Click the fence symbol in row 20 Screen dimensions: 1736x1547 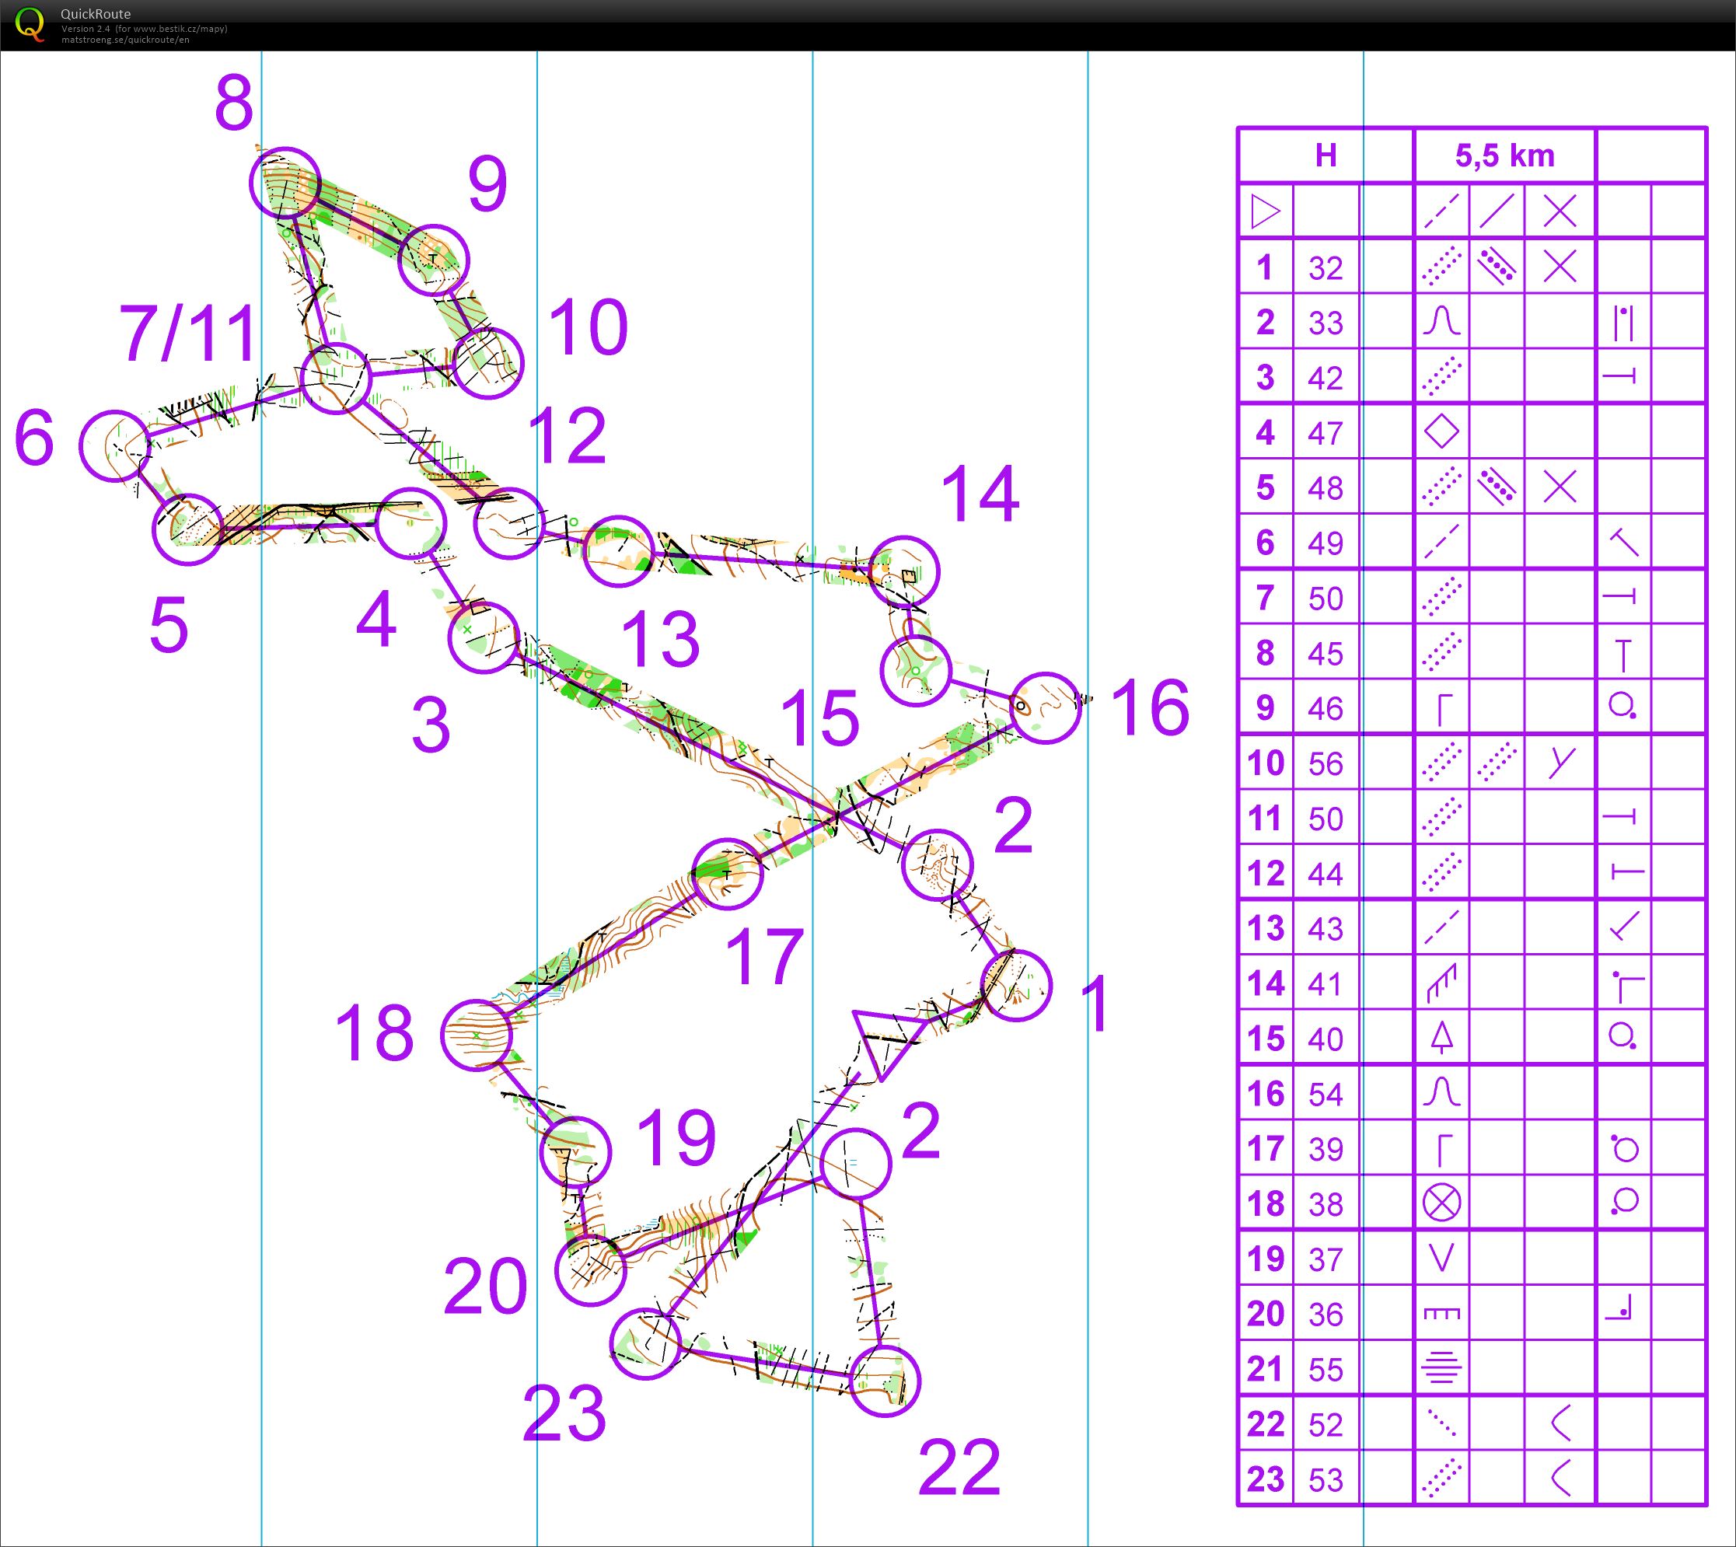pyautogui.click(x=1441, y=1314)
